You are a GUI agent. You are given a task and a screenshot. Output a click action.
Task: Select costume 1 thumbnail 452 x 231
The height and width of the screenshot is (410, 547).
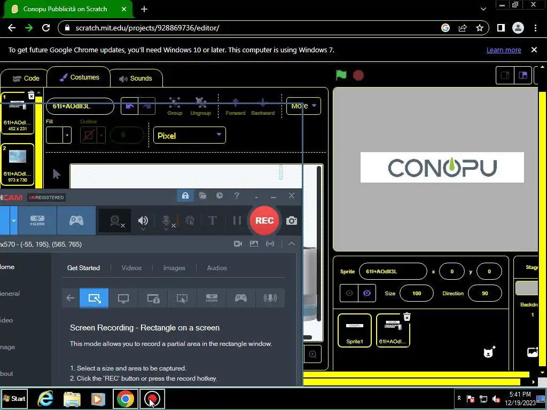point(18,114)
